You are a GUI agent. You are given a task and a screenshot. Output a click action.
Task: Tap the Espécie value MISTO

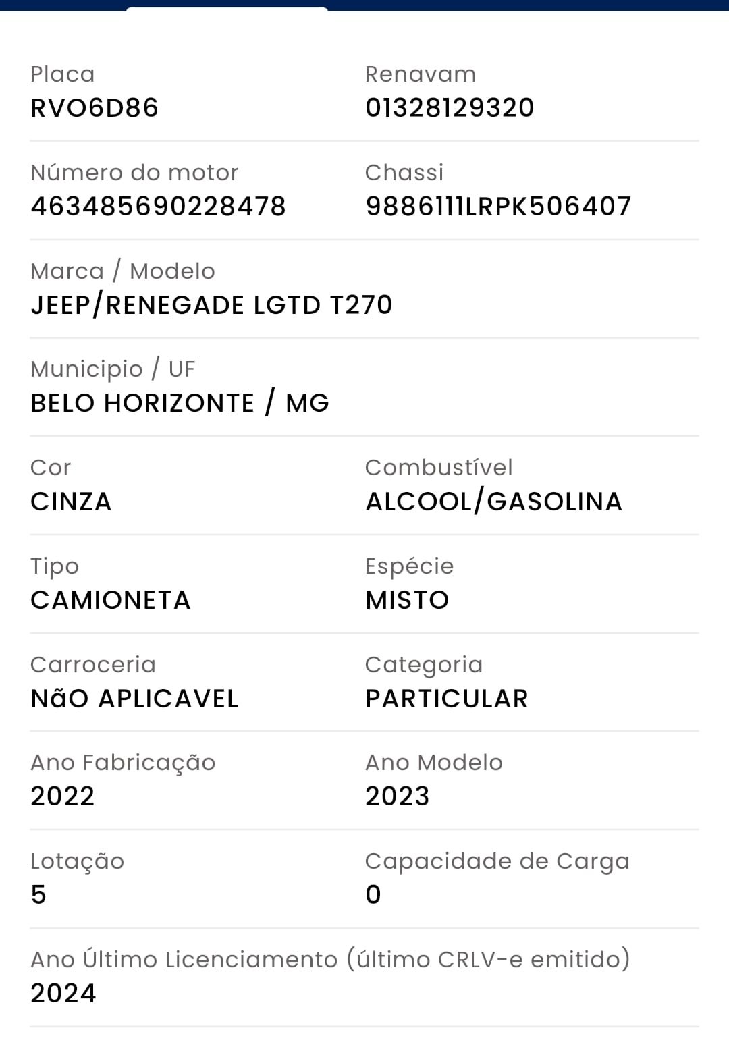[x=407, y=600]
